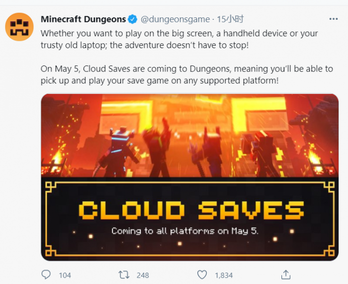This screenshot has width=348, height=284.
Task: Click the @dungeonsgame handle
Action: pos(175,19)
